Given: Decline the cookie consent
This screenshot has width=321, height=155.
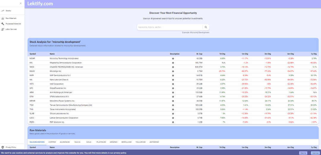Looking at the screenshot, I should click(x=303, y=153).
